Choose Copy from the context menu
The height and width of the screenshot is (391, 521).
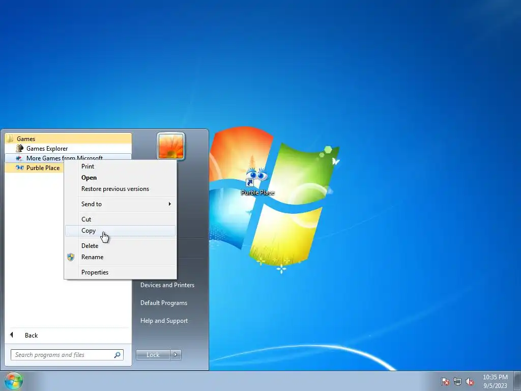coord(120,231)
